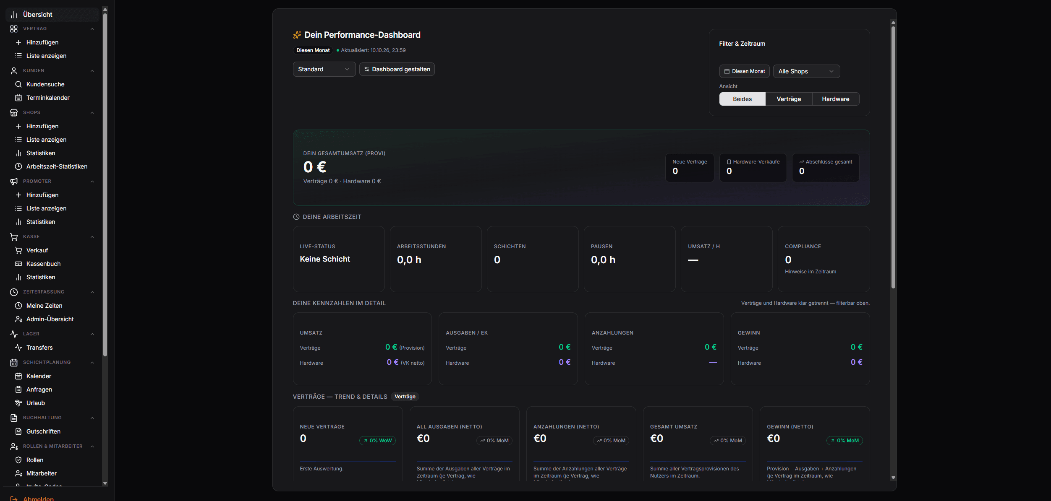The width and height of the screenshot is (1051, 501).
Task: Click the Anfragen clipboard icon
Action: click(x=18, y=389)
